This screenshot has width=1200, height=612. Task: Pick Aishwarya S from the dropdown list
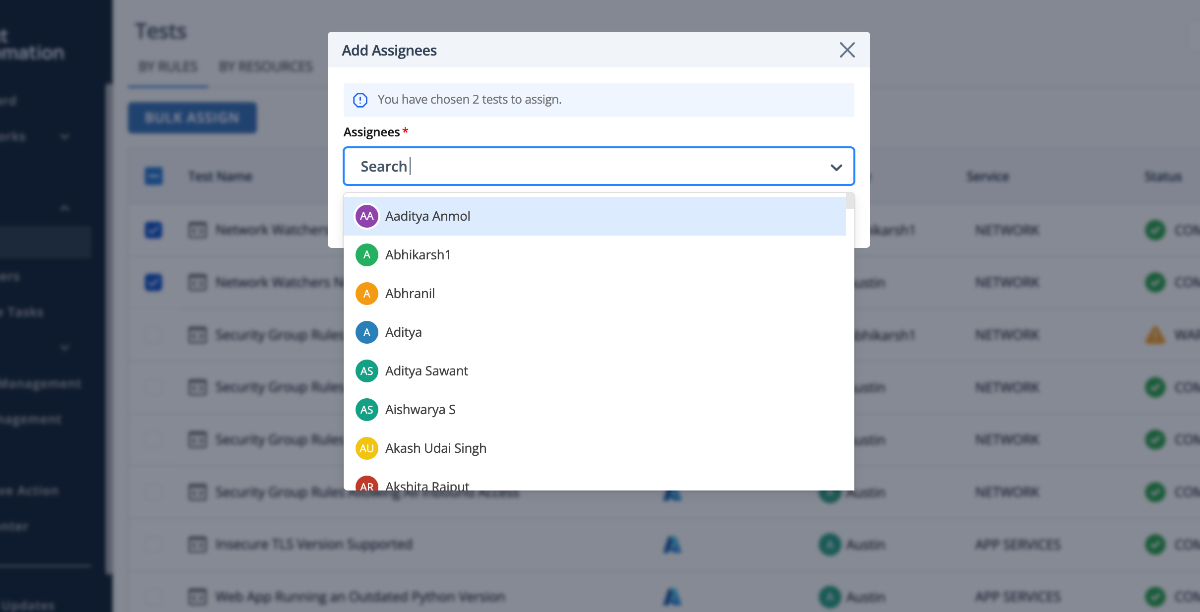(x=420, y=410)
